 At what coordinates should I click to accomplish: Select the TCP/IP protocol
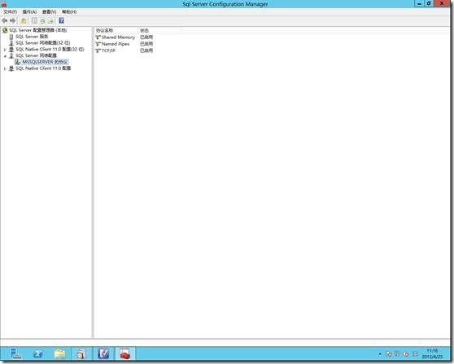coord(108,50)
